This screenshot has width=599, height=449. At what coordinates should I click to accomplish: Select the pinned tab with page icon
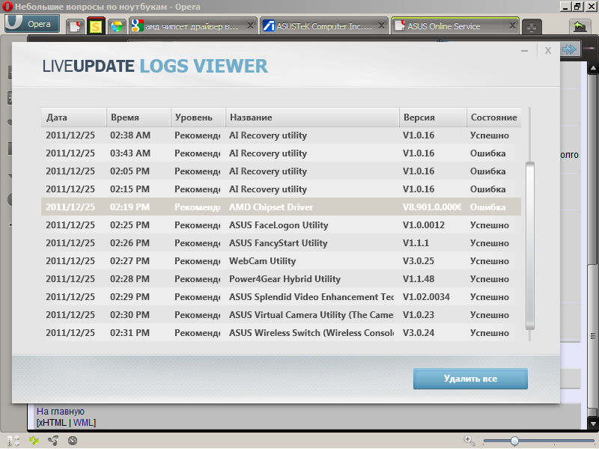[76, 26]
